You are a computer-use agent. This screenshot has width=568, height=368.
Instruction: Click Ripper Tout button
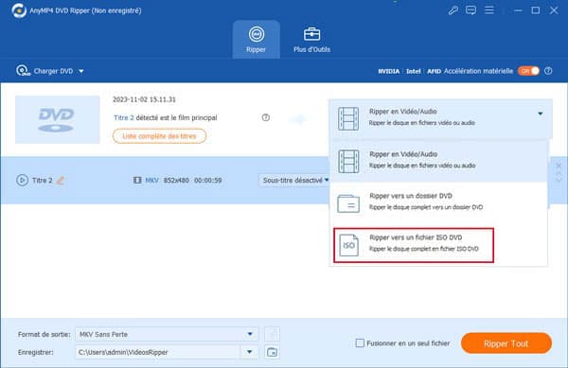tap(506, 343)
